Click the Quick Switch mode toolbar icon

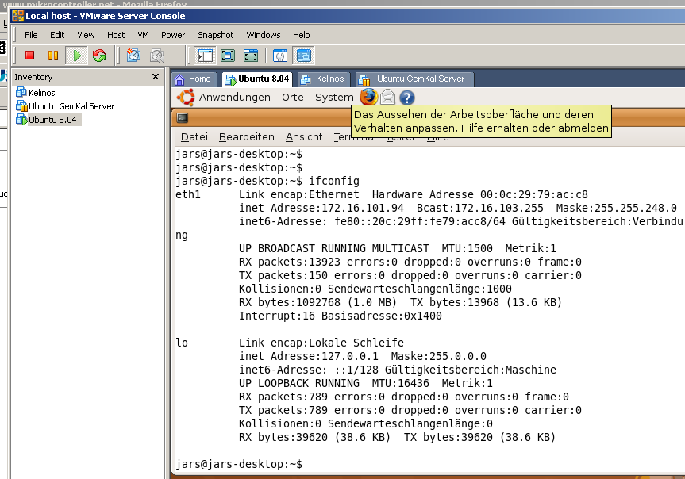pos(228,56)
